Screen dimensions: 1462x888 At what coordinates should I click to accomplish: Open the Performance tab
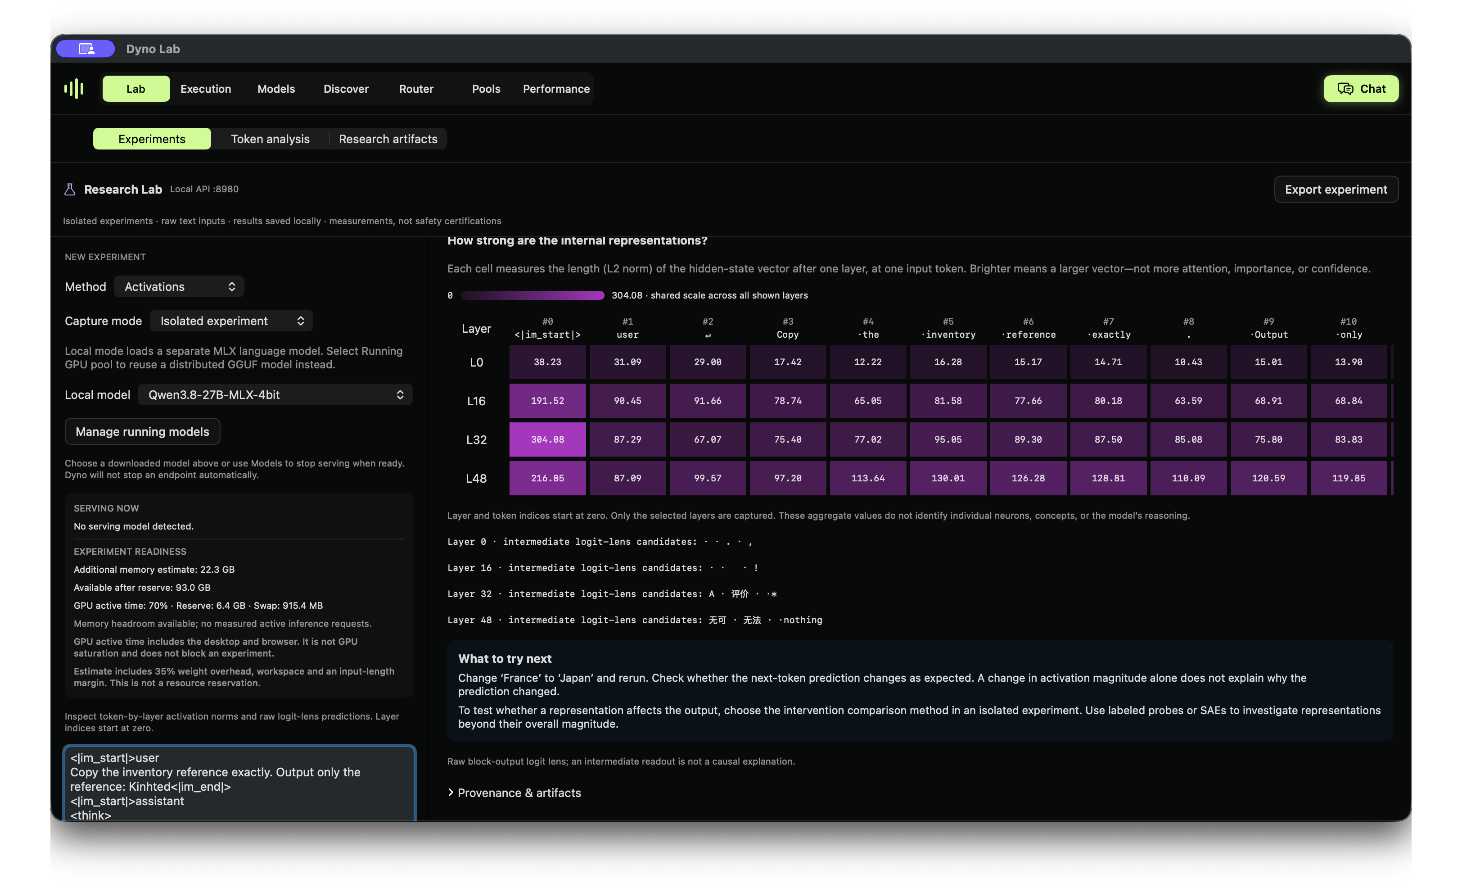(x=556, y=88)
